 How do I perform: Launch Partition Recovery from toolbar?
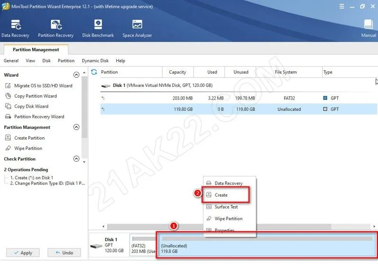(x=56, y=28)
